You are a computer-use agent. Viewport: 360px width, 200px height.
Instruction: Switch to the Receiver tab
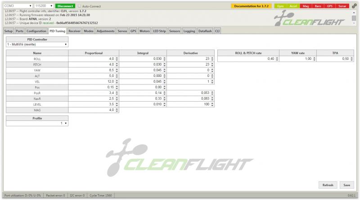[x=75, y=31]
